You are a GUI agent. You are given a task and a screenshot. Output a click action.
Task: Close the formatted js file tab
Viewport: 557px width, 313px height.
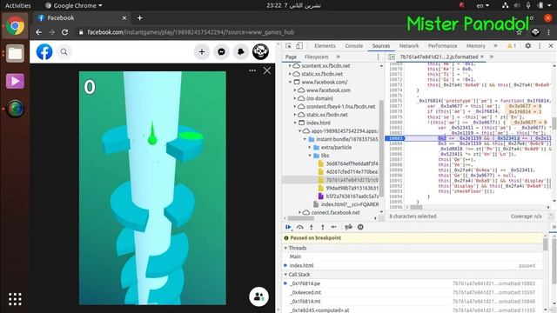482,57
